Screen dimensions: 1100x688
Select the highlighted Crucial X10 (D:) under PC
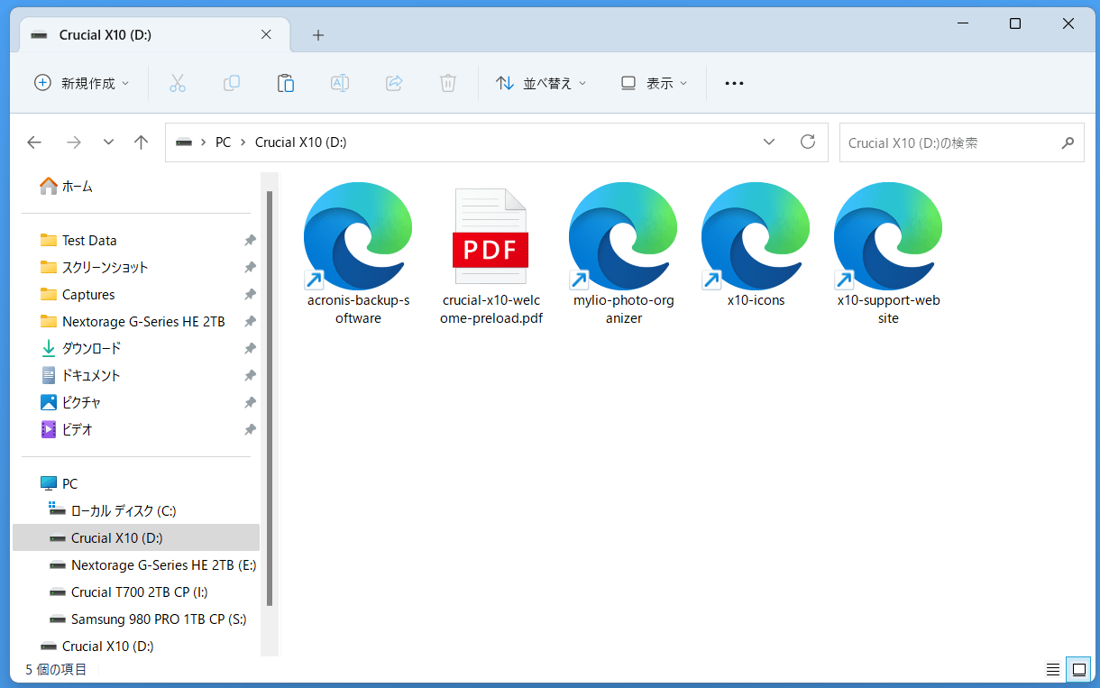[x=136, y=537]
